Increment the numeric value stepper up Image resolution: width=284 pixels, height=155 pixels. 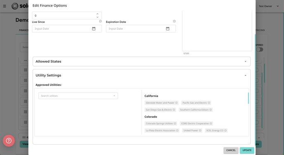(x=97, y=14)
